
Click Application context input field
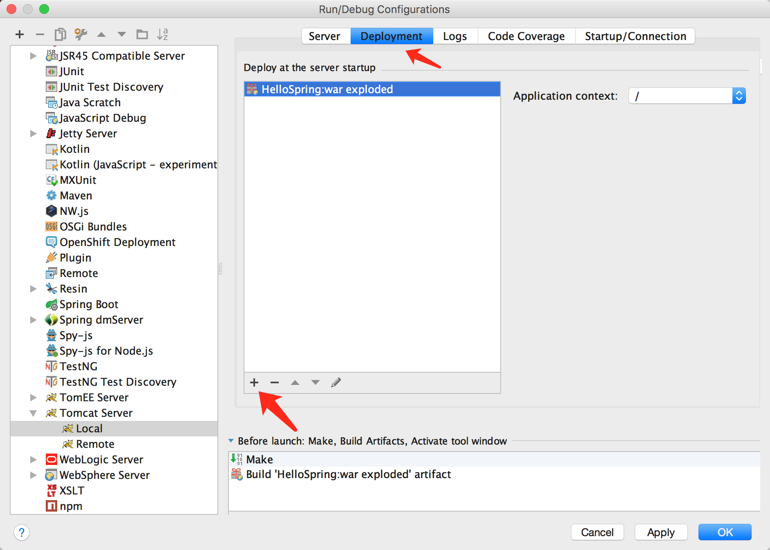coord(681,96)
